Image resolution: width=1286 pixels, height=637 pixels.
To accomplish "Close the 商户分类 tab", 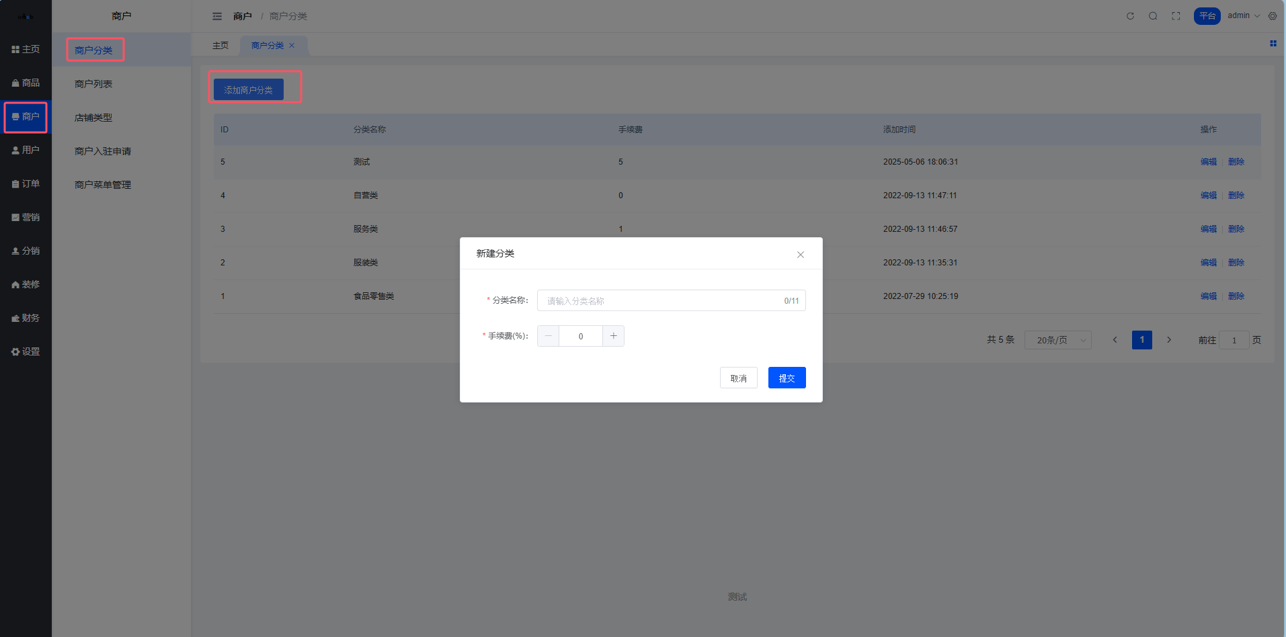I will coord(292,46).
